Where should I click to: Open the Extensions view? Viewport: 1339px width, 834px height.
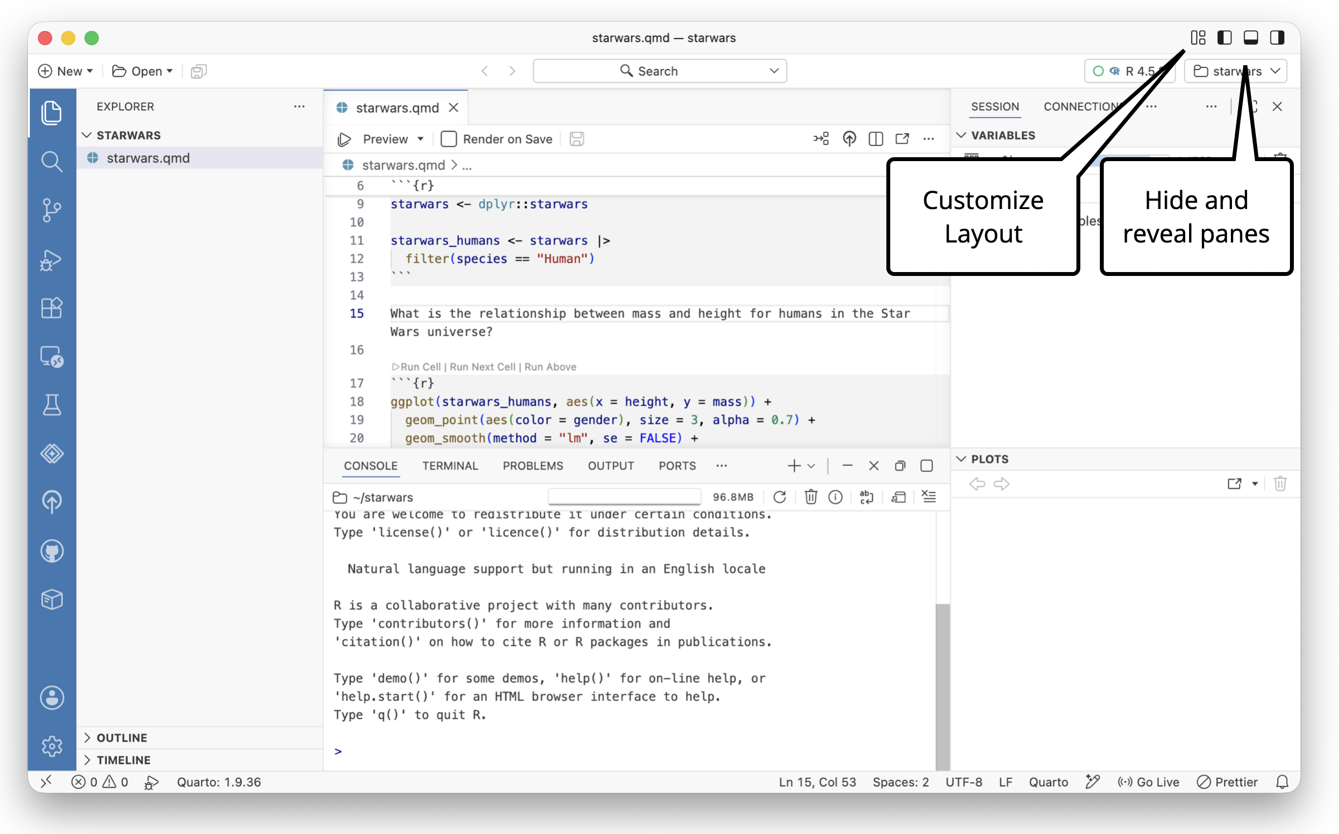click(x=51, y=308)
